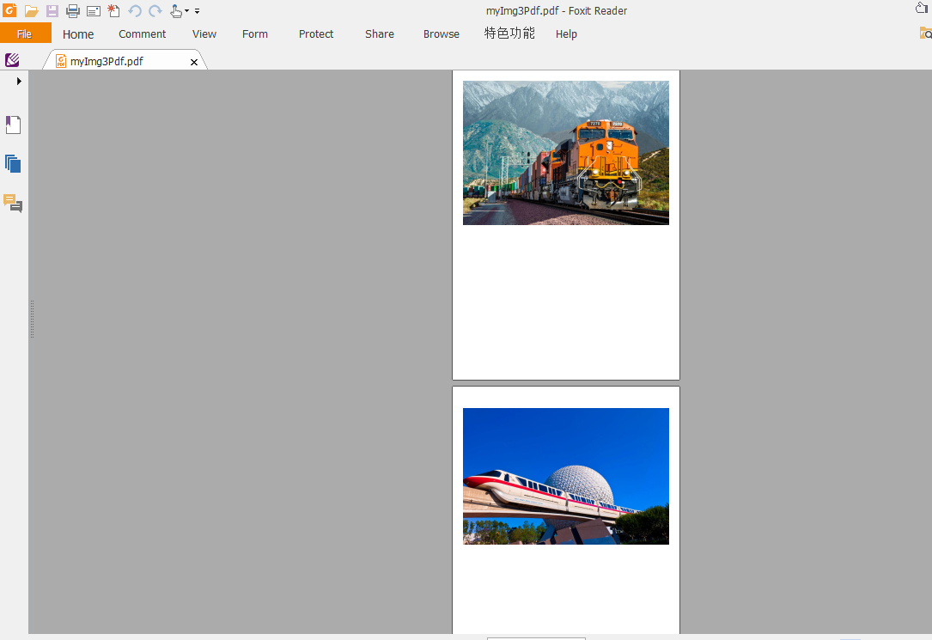The image size is (932, 640).
Task: Open the touch mode dropdown arrow
Action: (x=186, y=10)
